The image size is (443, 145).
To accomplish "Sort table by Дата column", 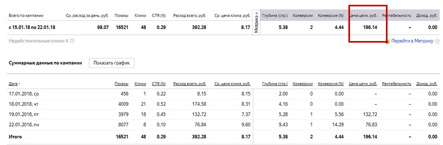I will [13, 84].
